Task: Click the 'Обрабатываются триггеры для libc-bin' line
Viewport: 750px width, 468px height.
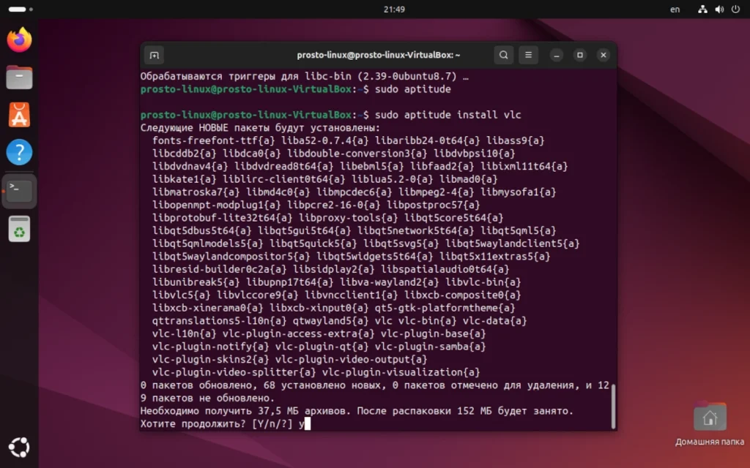Action: 304,76
